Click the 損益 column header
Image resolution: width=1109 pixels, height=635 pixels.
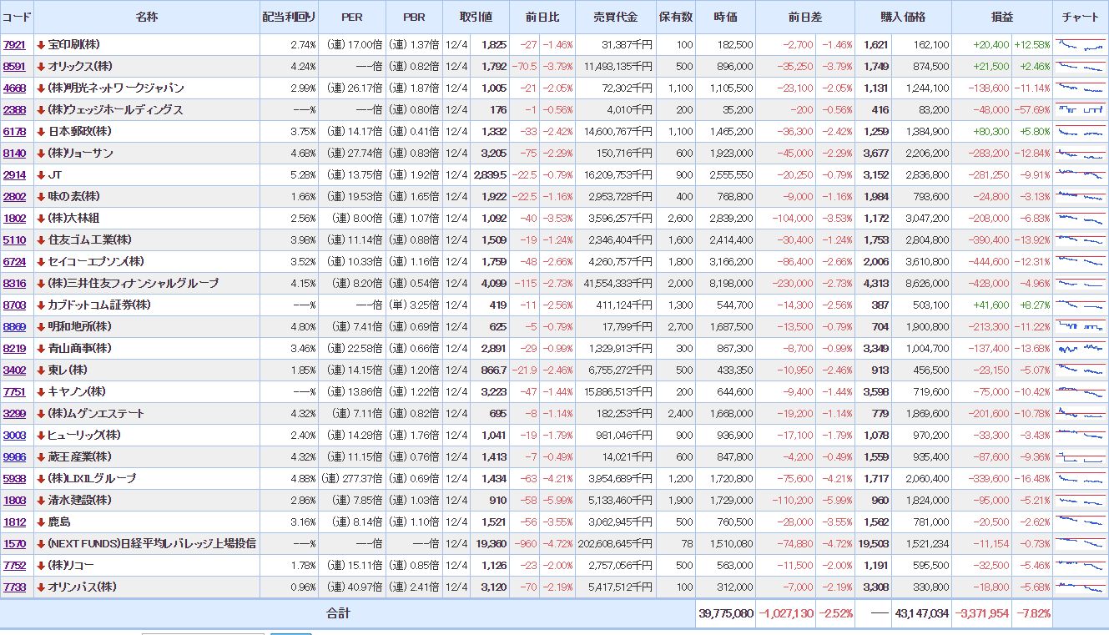[1001, 18]
